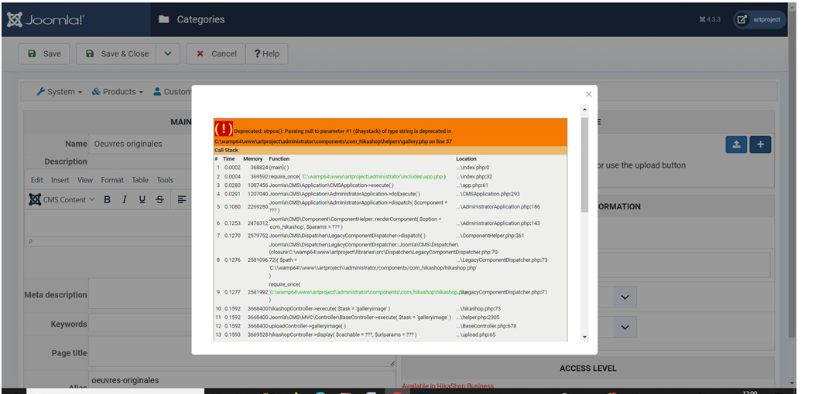The height and width of the screenshot is (394, 815).
Task: Click the Joomla 4.3.3 version indicator
Action: click(710, 20)
